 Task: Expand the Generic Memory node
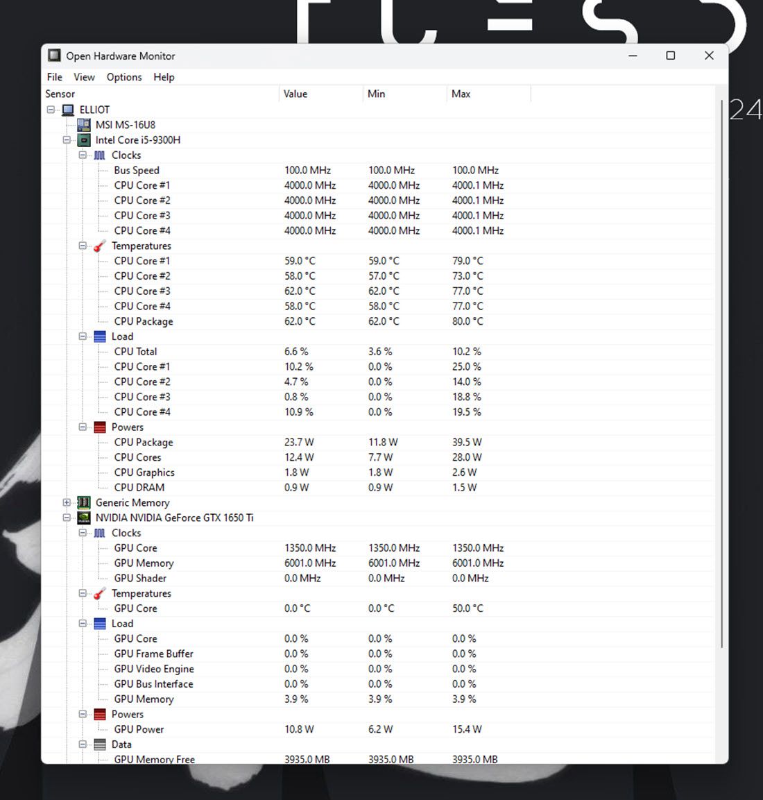[67, 502]
